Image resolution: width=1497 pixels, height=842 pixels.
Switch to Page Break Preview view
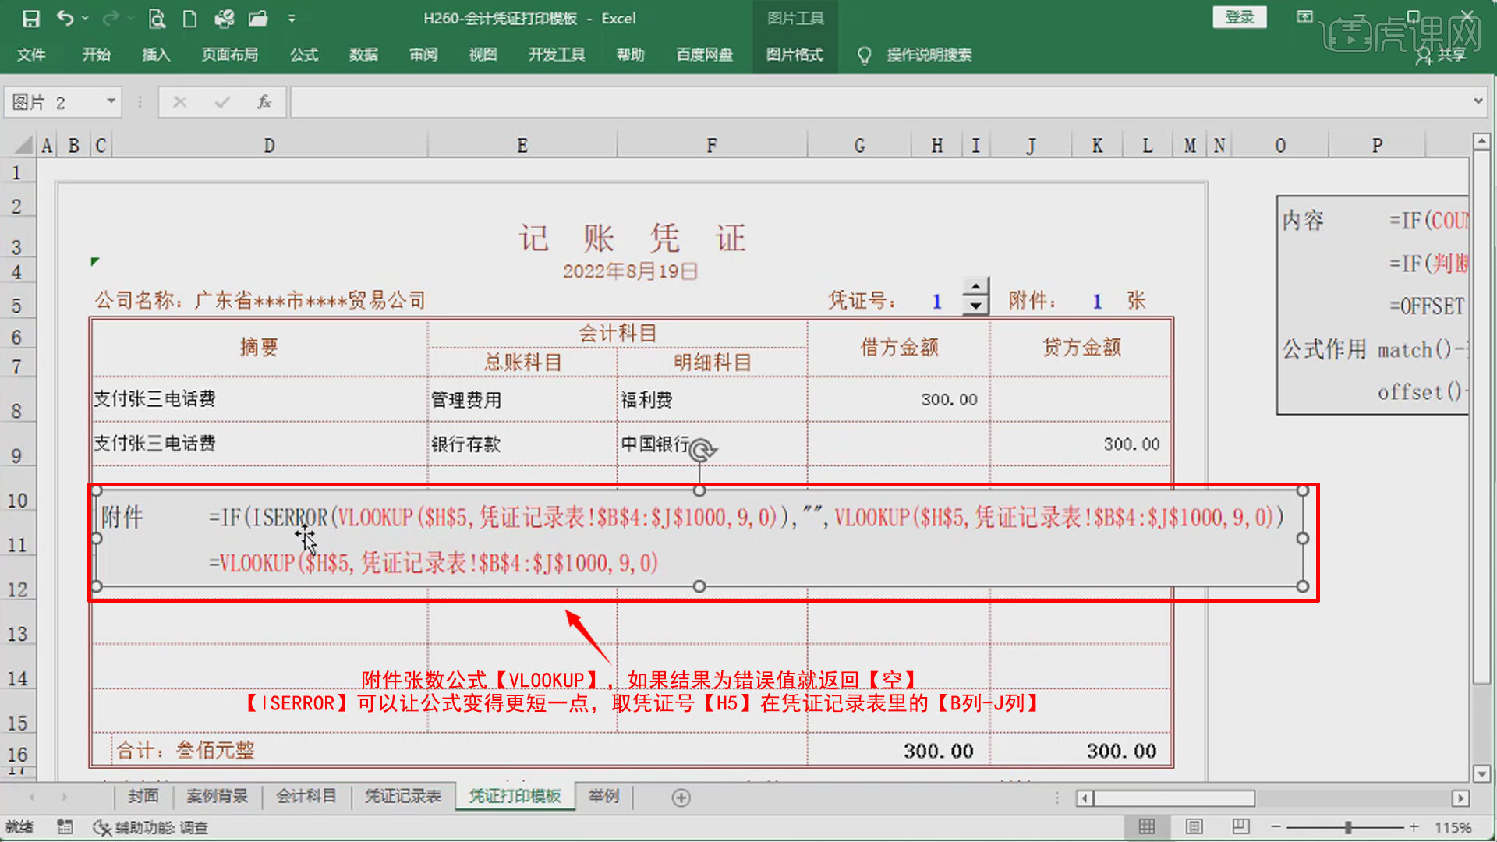pos(1240,826)
